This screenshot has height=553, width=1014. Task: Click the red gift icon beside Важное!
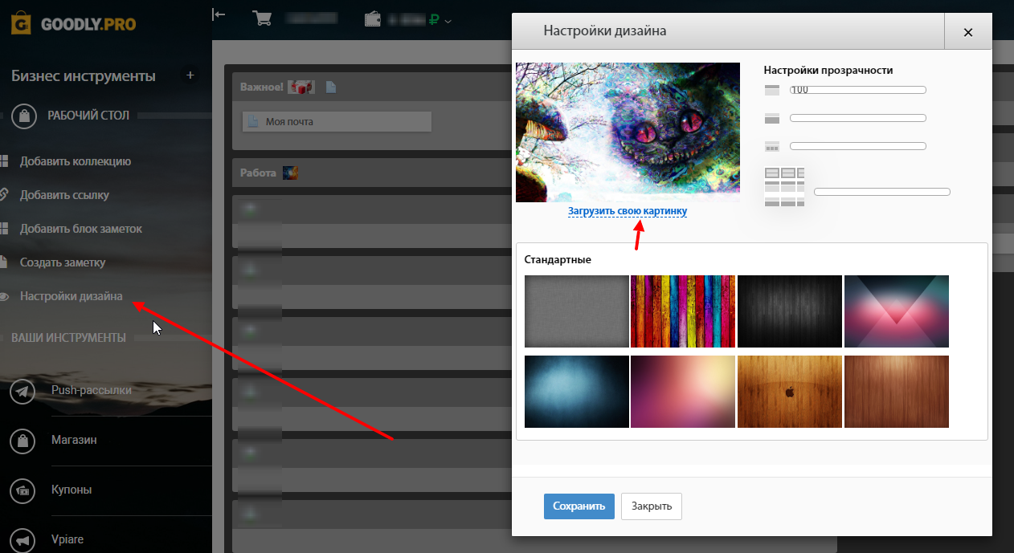(x=301, y=87)
